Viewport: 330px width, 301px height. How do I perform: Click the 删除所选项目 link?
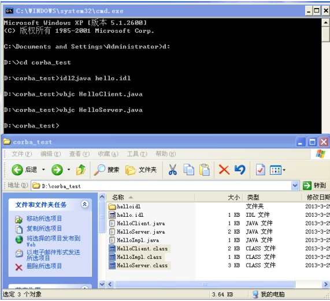tap(44, 266)
